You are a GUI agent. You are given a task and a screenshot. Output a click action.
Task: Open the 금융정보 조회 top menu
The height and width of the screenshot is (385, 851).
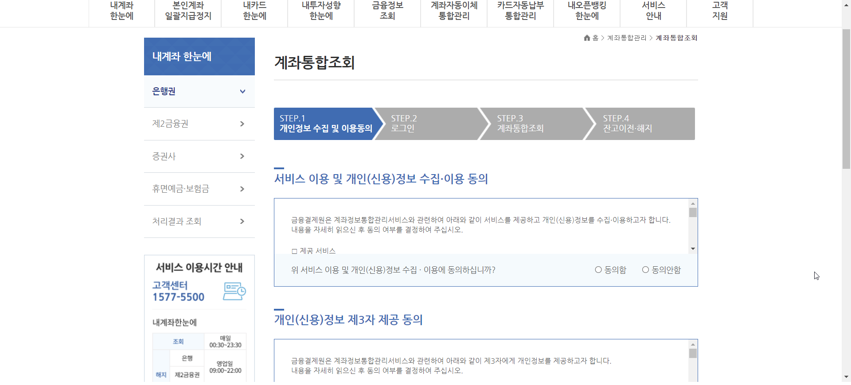(387, 11)
